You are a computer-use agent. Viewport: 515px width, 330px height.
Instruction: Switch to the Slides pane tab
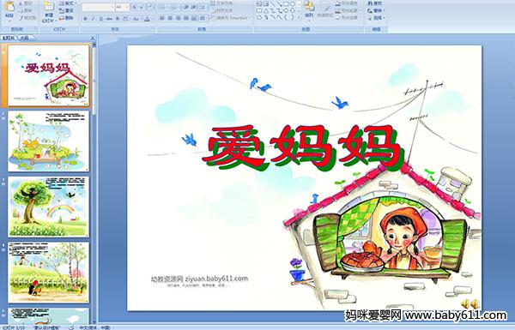click(9, 38)
